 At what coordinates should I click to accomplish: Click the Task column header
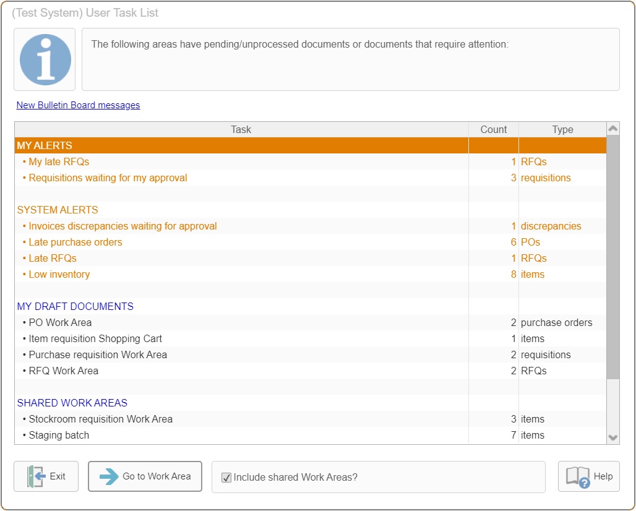coord(241,129)
